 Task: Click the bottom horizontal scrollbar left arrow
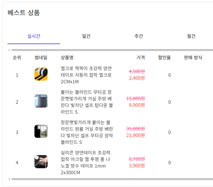9,179
